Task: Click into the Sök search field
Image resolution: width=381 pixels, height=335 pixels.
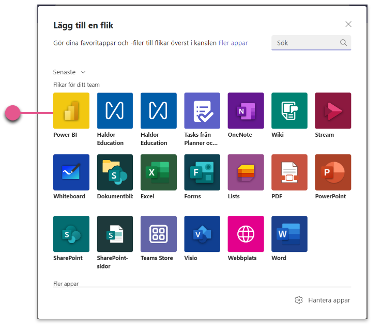Action: (311, 43)
